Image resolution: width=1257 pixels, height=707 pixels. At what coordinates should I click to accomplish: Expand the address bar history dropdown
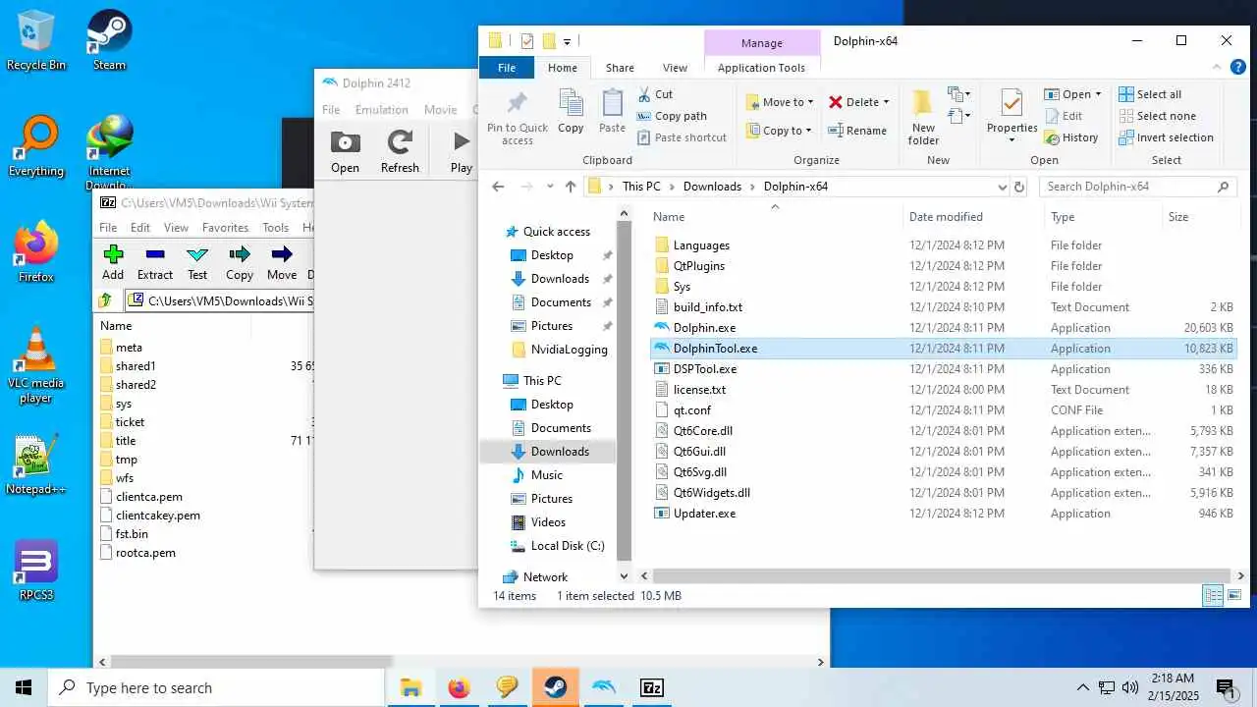[x=1002, y=187]
